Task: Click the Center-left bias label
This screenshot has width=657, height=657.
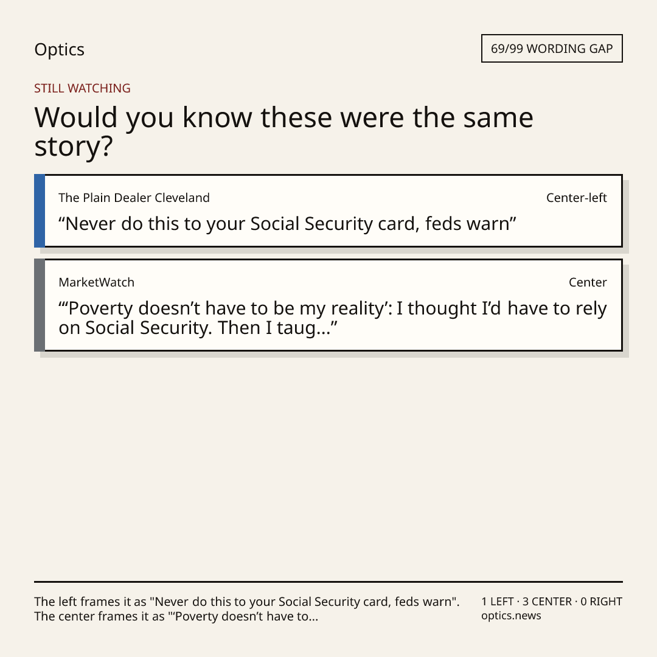Action: (577, 198)
